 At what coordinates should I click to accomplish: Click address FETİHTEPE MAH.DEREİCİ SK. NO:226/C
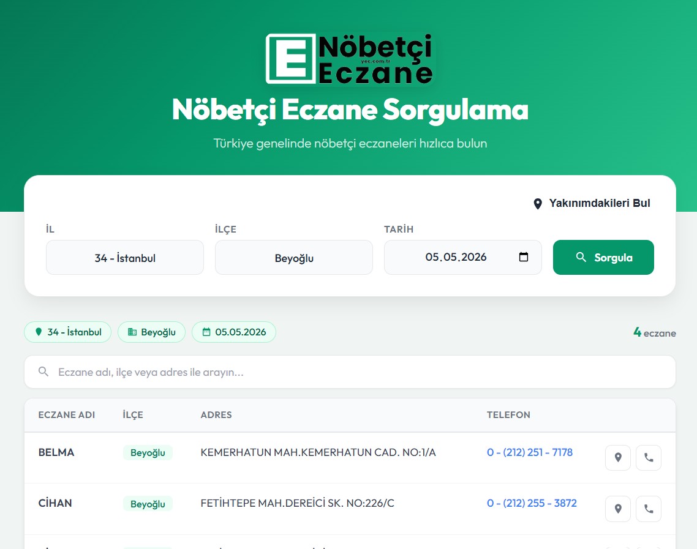pos(298,503)
